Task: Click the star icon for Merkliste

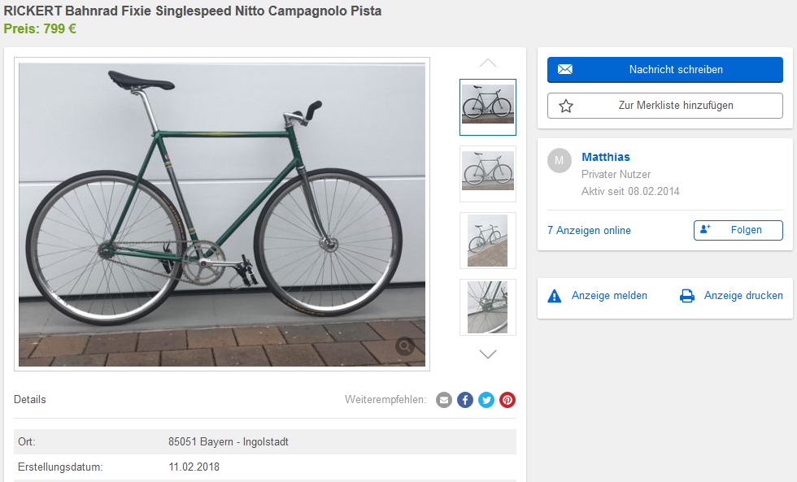Action: pyautogui.click(x=566, y=106)
